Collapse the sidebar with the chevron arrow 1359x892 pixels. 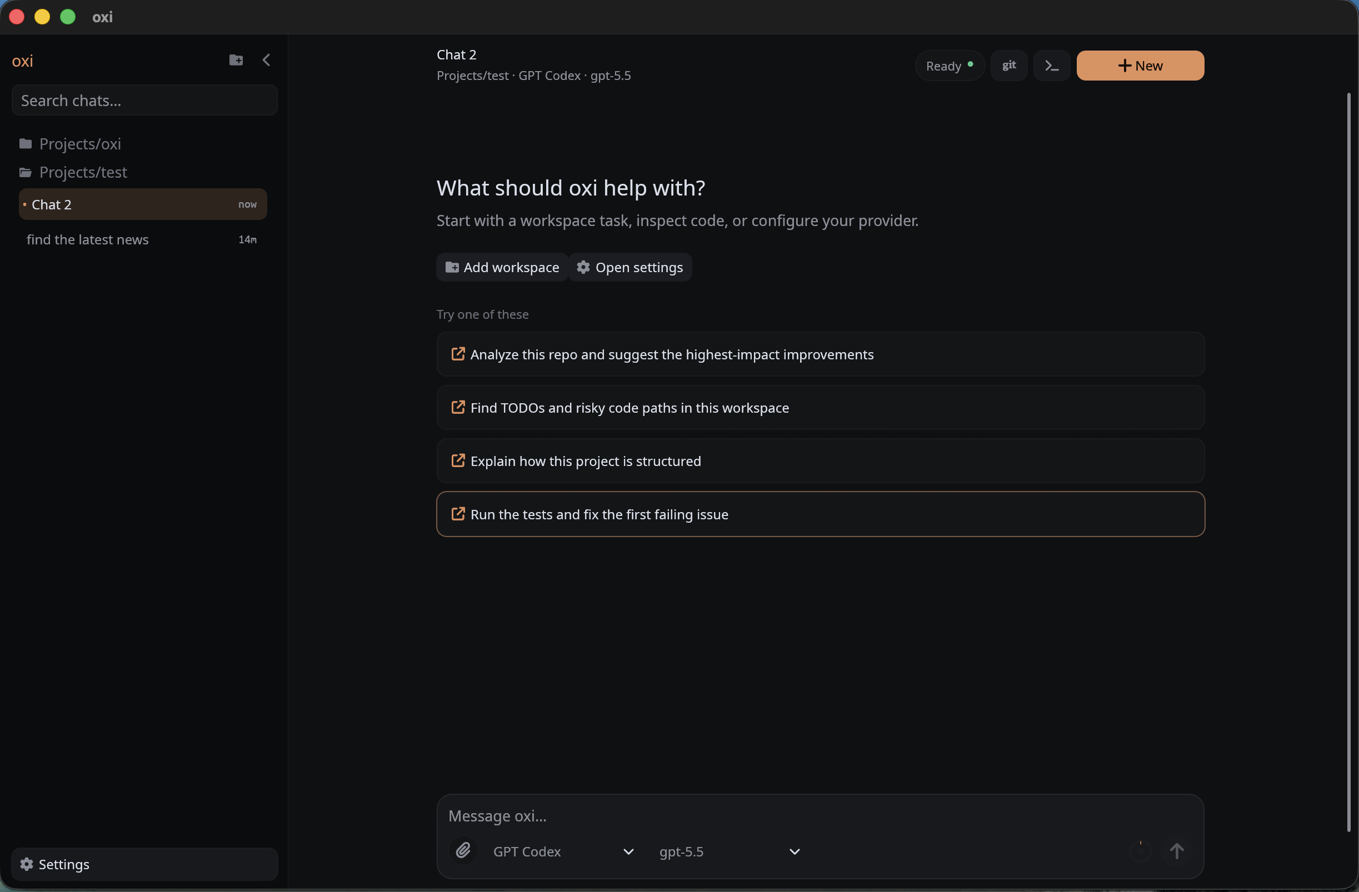pos(266,60)
